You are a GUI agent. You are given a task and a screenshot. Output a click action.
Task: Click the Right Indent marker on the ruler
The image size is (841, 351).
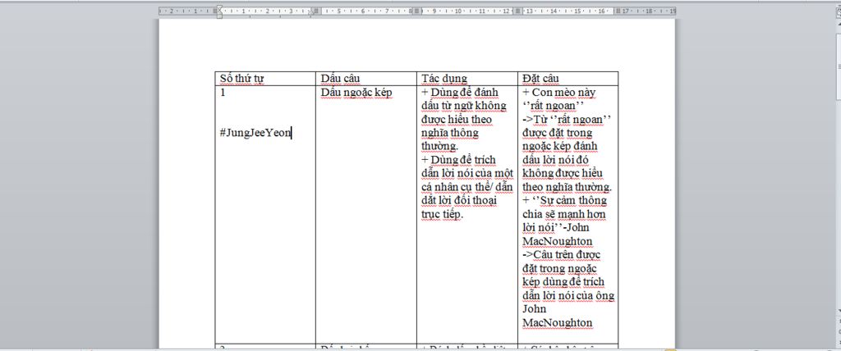coord(311,13)
